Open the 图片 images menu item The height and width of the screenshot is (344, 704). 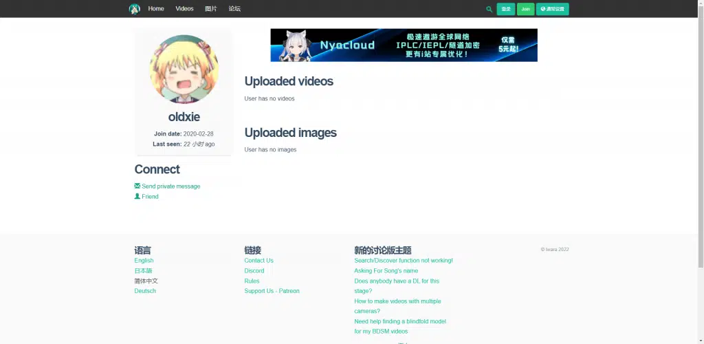210,9
